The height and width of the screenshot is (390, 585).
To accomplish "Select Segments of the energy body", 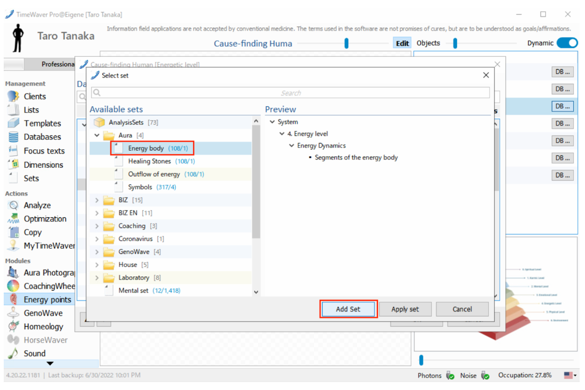I will tap(356, 157).
